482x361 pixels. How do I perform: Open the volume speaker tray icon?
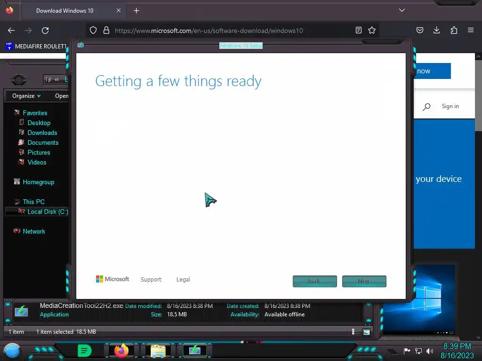pos(430,351)
